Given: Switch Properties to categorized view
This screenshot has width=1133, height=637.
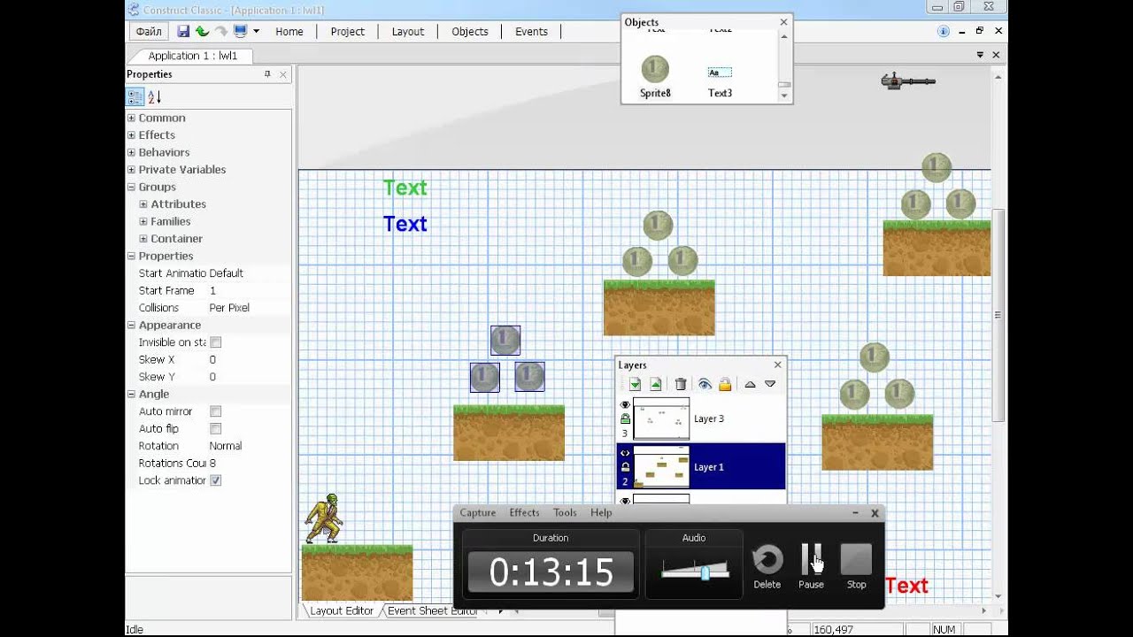Looking at the screenshot, I should pos(135,97).
